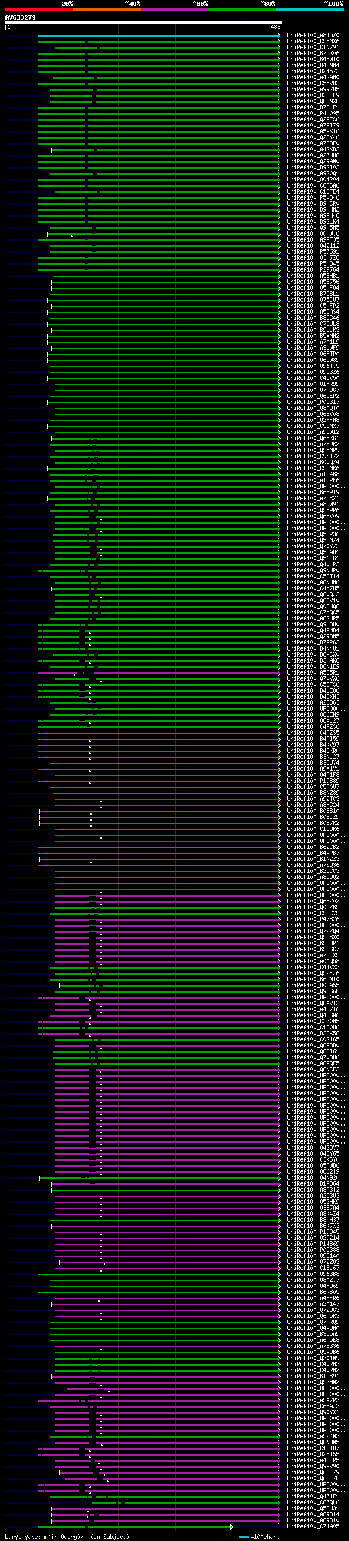Select hit label UniRef100_Q2QY46
The image size is (349, 1541).
(313, 138)
